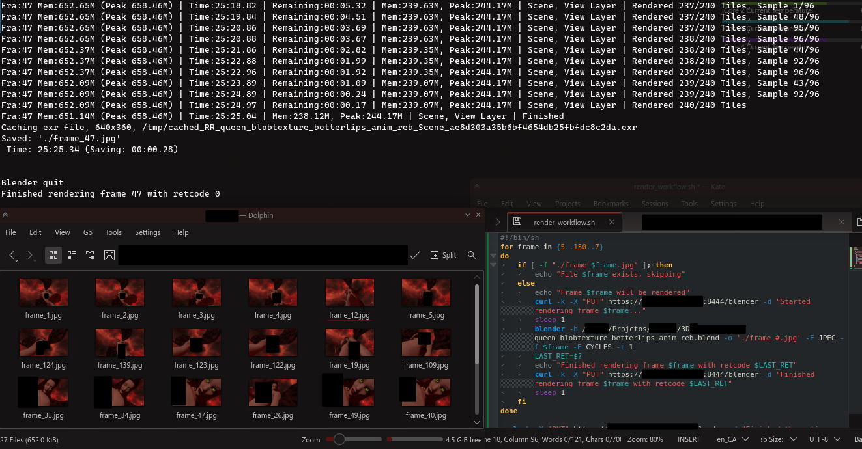Close the render_workflow.sh tab in Kate
The image size is (862, 449).
pos(612,222)
